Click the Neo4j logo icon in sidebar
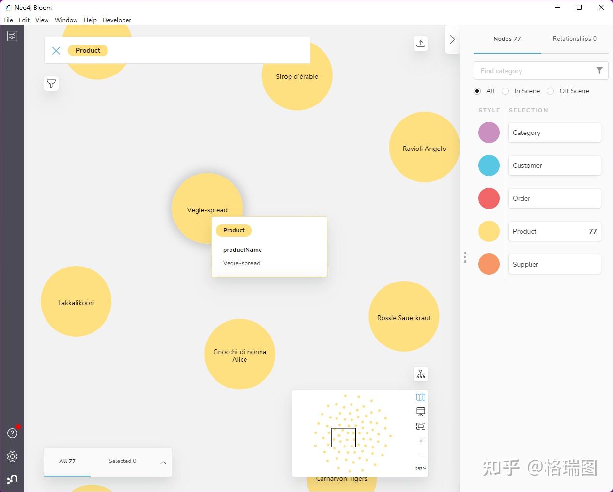The image size is (613, 492). (13, 479)
